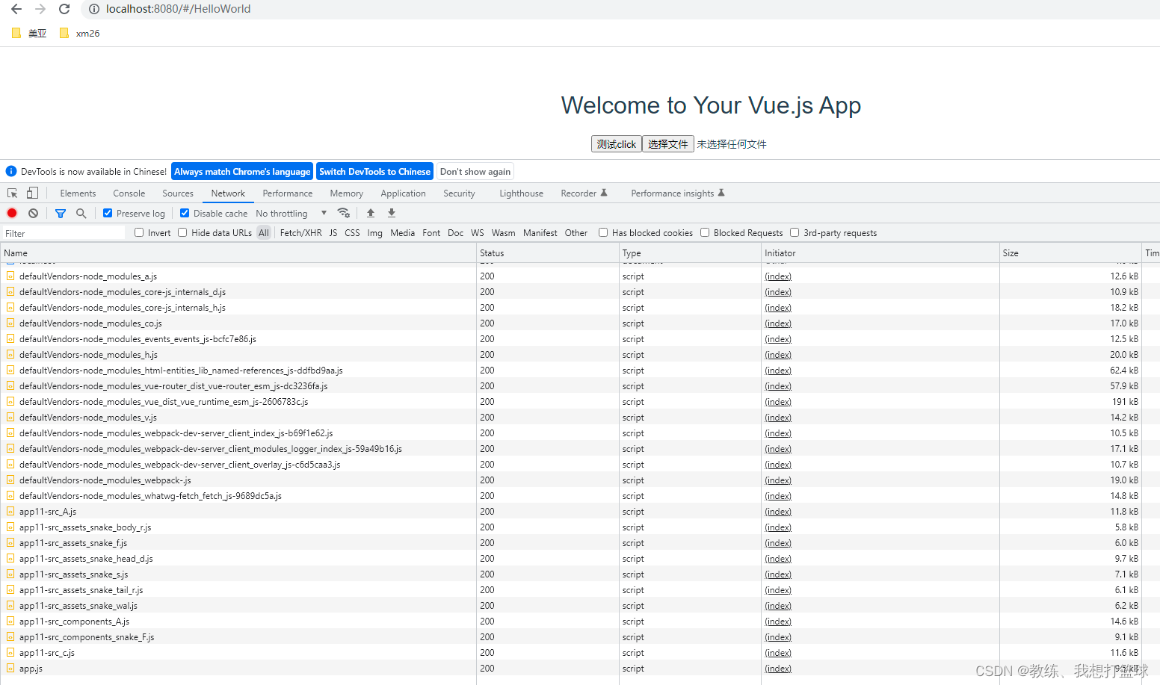Open (index) initiator link for app.js

[x=778, y=668]
